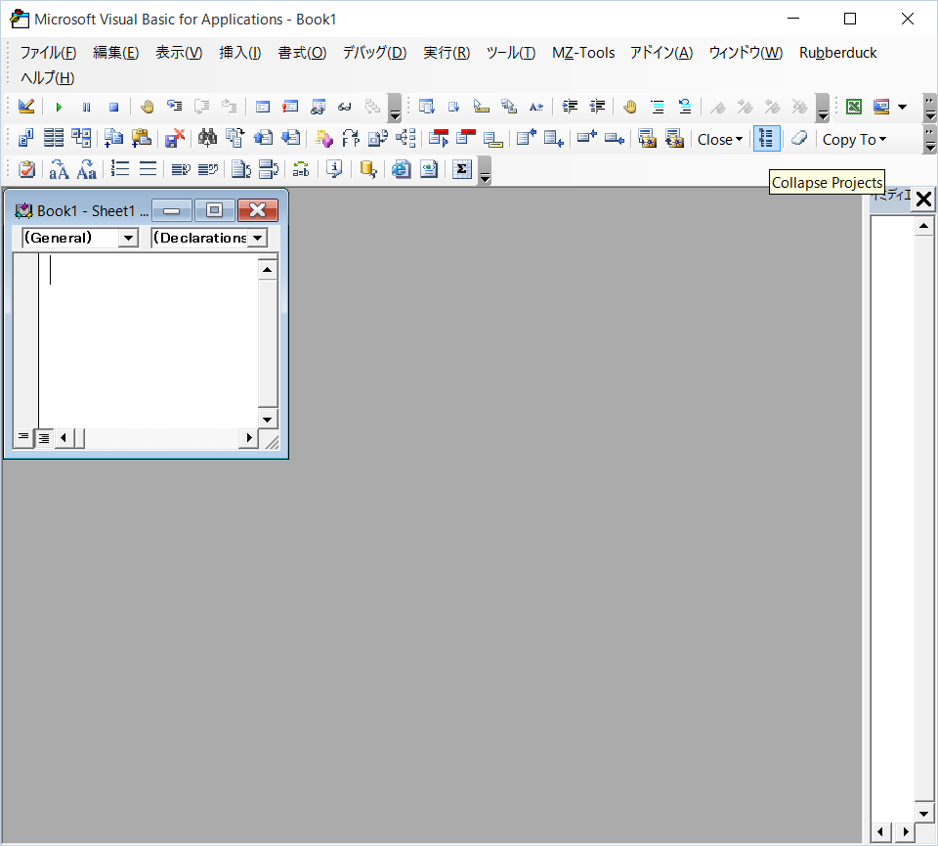This screenshot has height=846, width=938.
Task: Click code window horizontal scroll right arrow
Action: (249, 438)
